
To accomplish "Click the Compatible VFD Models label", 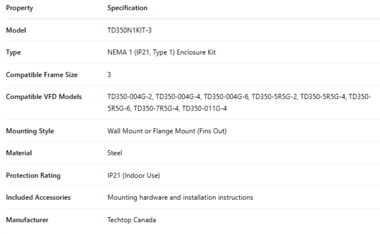I will [x=44, y=97].
